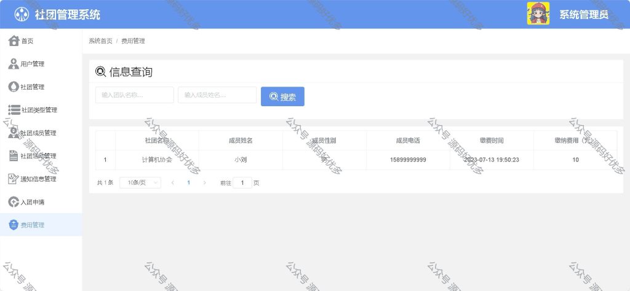
Task: Click the 共 1 条 total count text
Action: (x=105, y=183)
